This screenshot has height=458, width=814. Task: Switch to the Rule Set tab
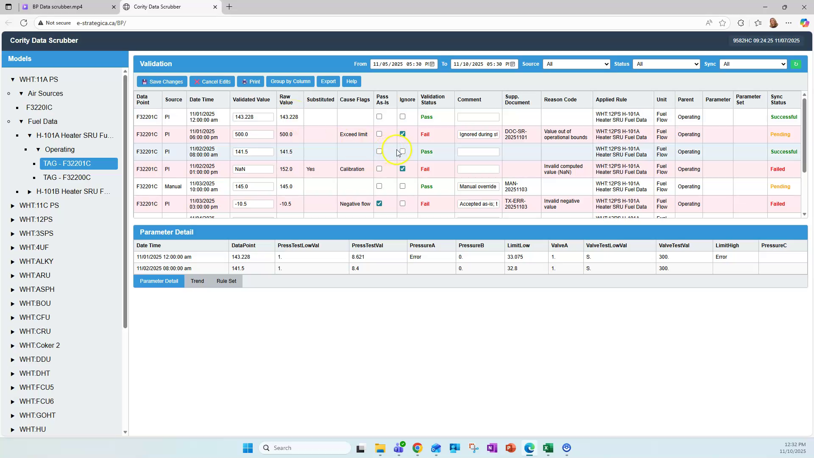226,281
